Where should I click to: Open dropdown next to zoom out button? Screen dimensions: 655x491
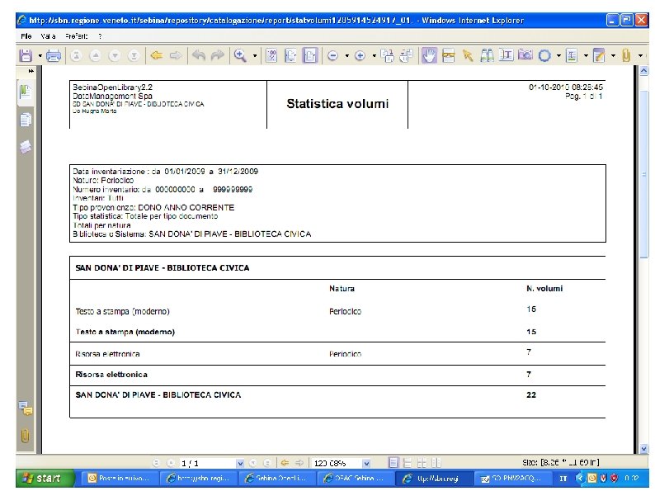point(346,55)
